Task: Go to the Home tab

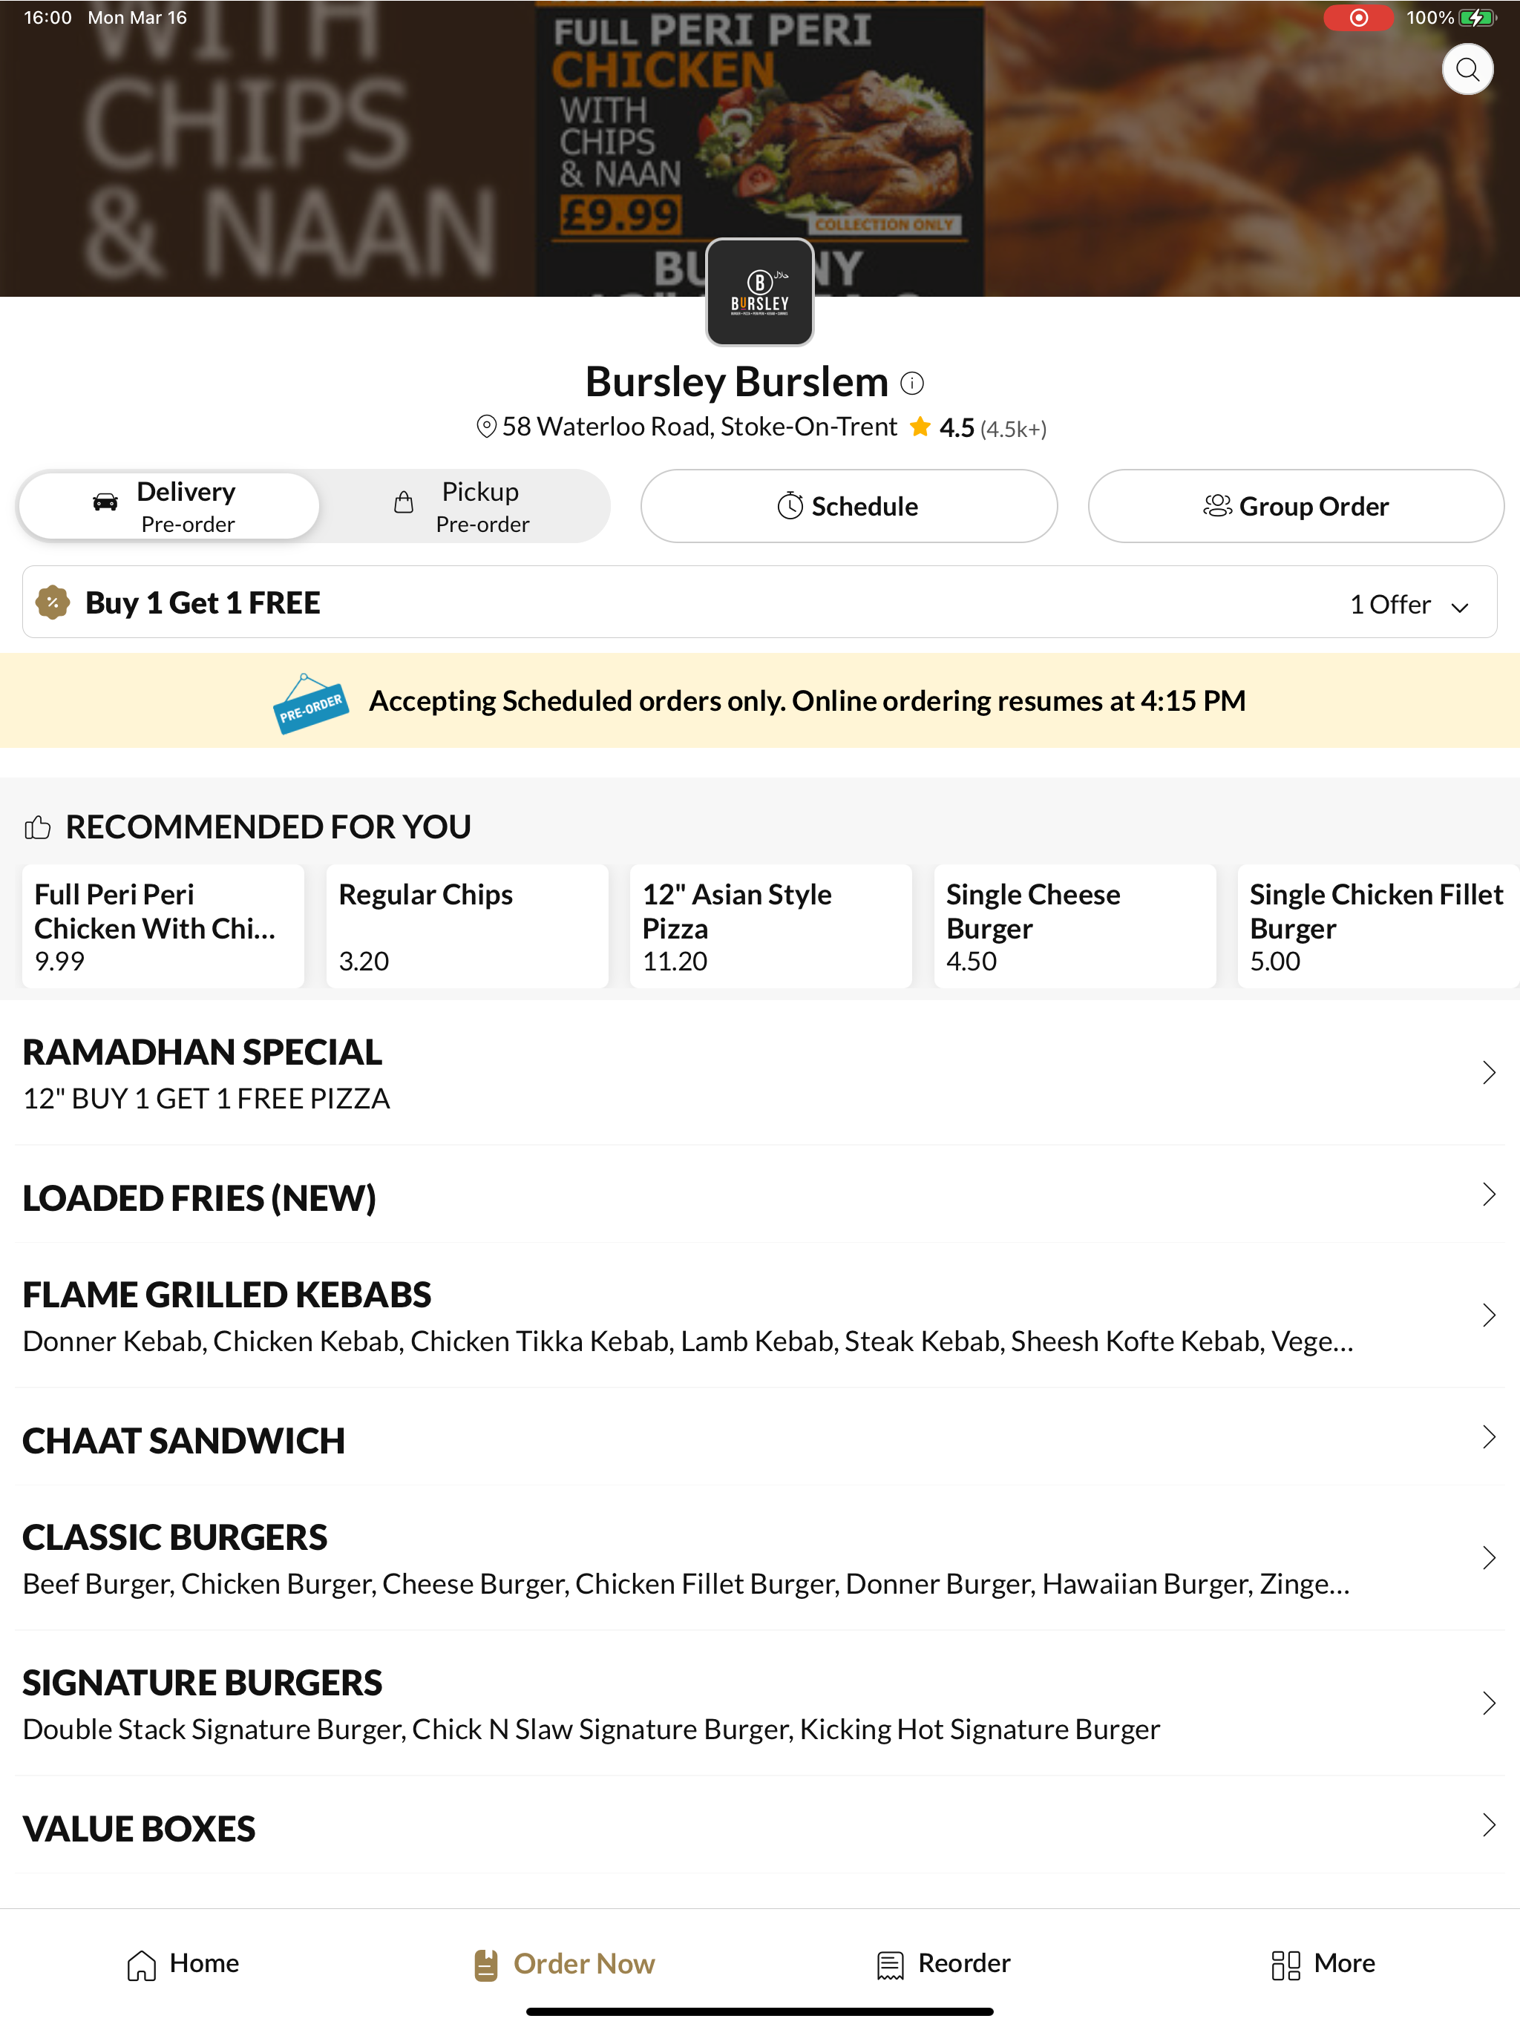Action: coord(183,1964)
